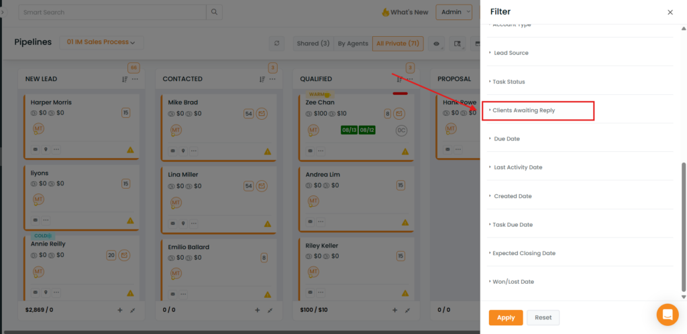Click the warning triangle on Harper Morris card
Viewport: 687px width, 334px height.
coord(130,150)
